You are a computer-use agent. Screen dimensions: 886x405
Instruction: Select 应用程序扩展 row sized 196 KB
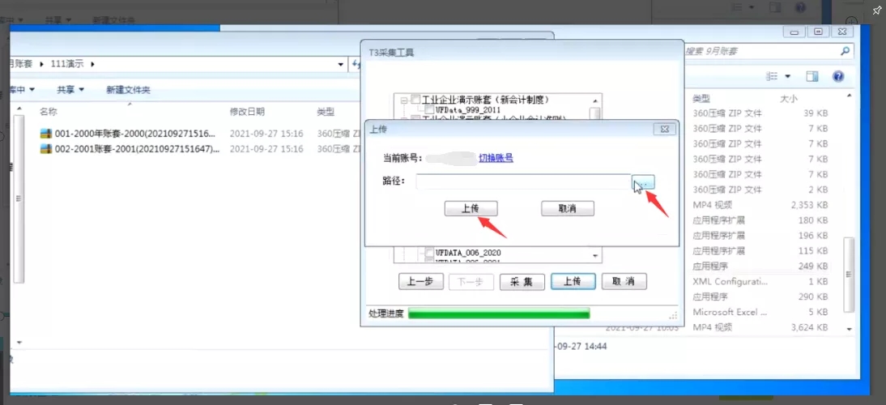coord(760,235)
